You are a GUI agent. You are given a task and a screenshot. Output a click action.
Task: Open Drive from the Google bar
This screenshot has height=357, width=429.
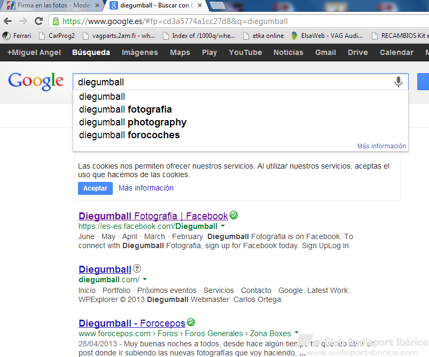click(x=358, y=52)
